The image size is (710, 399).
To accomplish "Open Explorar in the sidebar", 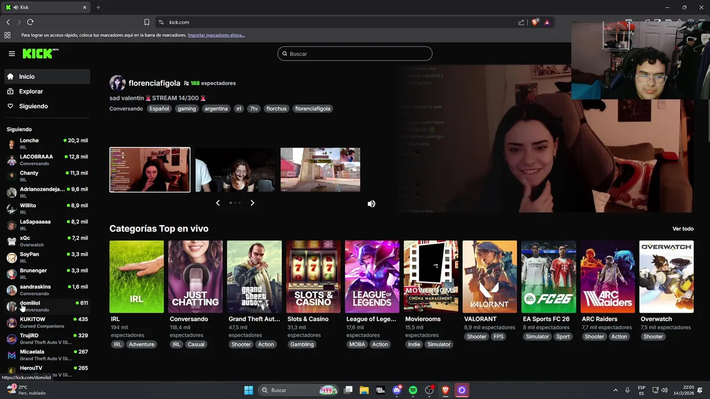I will (x=47, y=91).
